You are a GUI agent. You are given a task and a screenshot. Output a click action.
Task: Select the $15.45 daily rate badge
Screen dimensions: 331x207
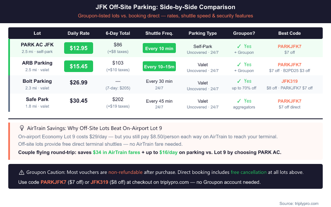(79, 66)
